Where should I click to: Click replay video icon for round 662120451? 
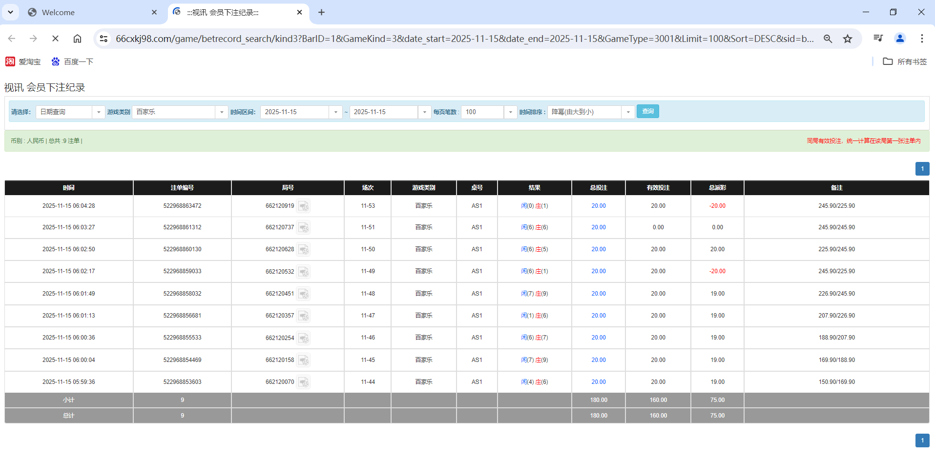(x=304, y=294)
